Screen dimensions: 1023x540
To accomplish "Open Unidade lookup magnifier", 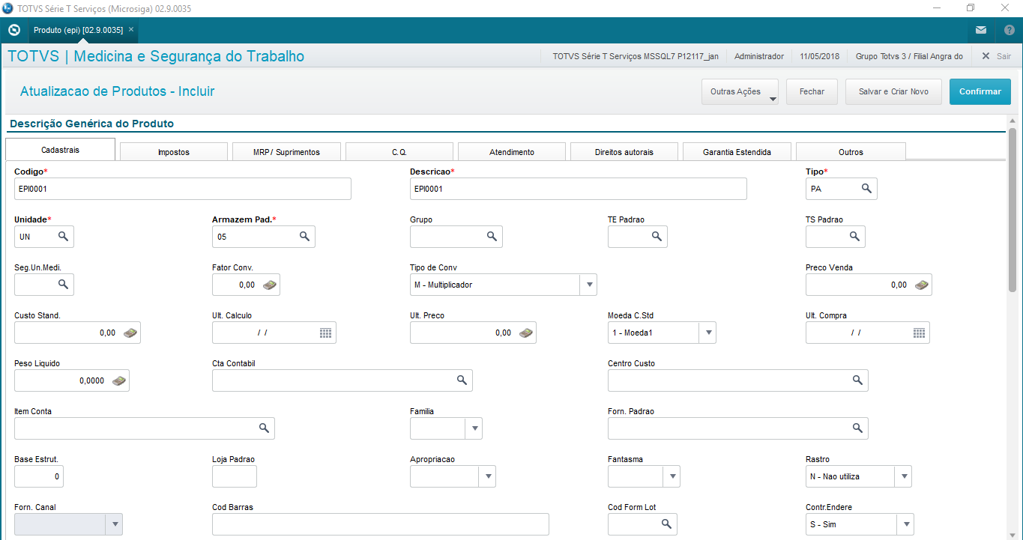I will [64, 237].
